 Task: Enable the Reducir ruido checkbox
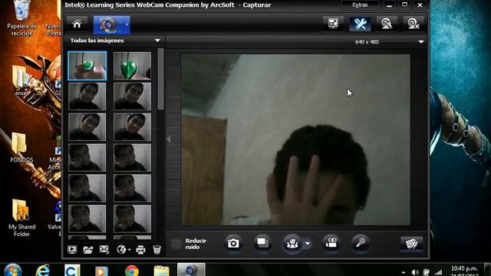point(176,244)
